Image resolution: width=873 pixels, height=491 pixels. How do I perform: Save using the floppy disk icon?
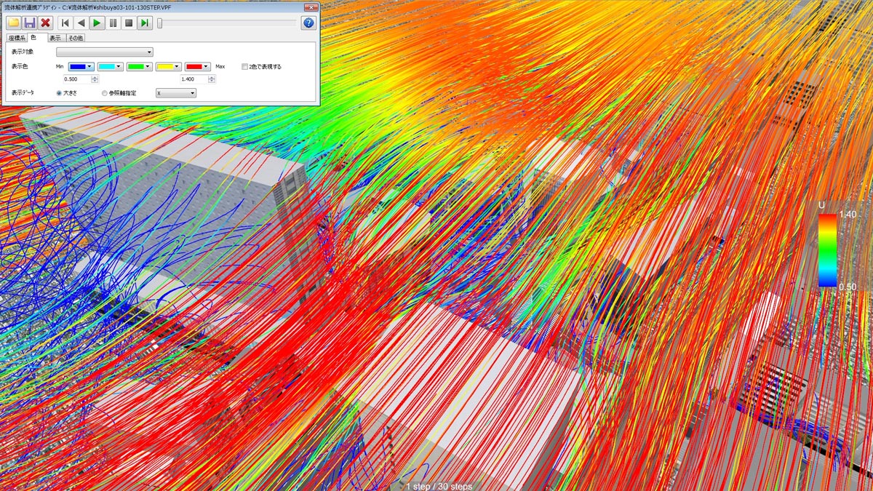[30, 23]
